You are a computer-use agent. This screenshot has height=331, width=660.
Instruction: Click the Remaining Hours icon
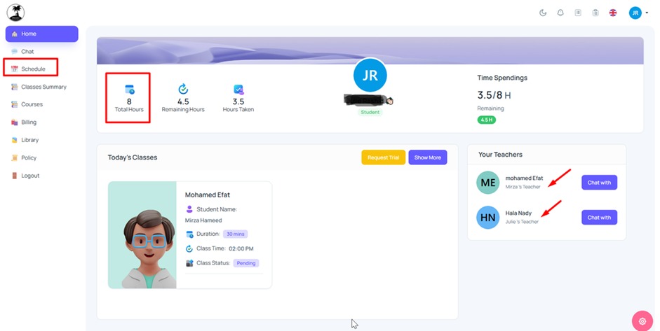pyautogui.click(x=183, y=89)
